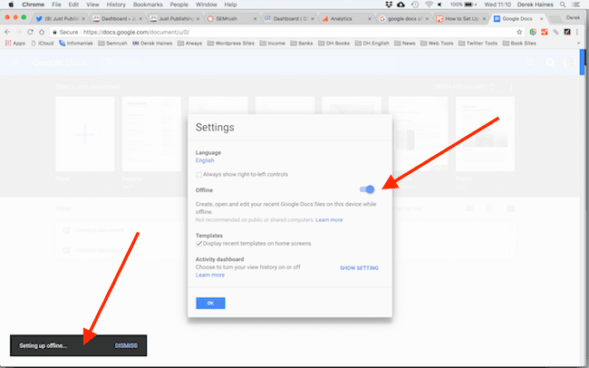The width and height of the screenshot is (589, 368).
Task: Open the News bookmarks folder
Action: [405, 44]
